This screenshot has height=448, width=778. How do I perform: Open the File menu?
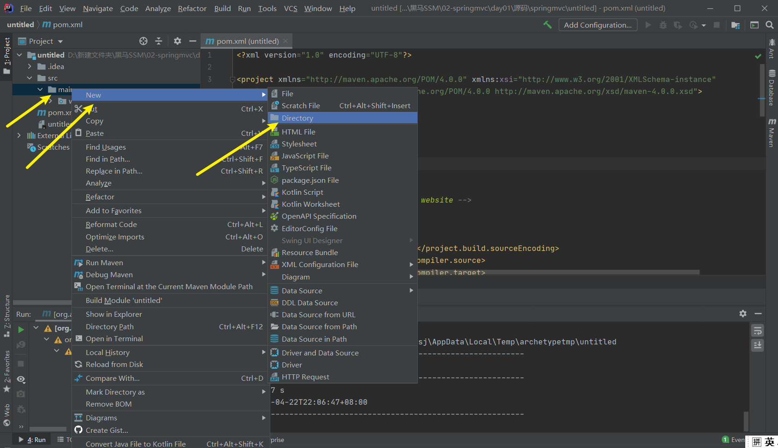(x=26, y=8)
